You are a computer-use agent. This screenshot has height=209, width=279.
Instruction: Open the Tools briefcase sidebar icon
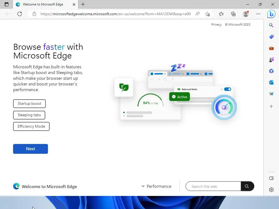click(271, 48)
